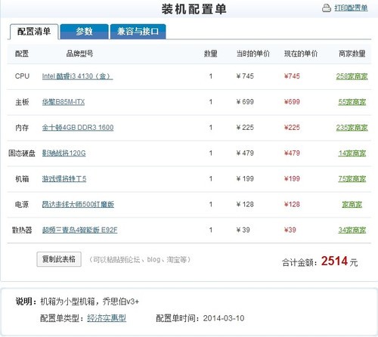This screenshot has height=337, width=378.
Task: Open the 华擎B85M-ITX motherboard link
Action: point(64,102)
